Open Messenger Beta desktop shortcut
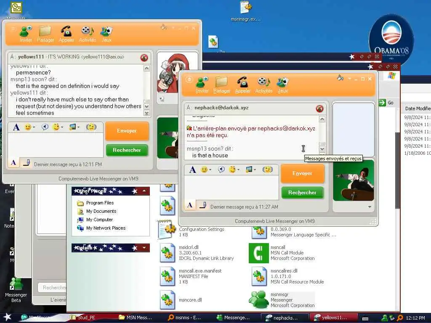The width and height of the screenshot is (431, 323). click(x=16, y=289)
